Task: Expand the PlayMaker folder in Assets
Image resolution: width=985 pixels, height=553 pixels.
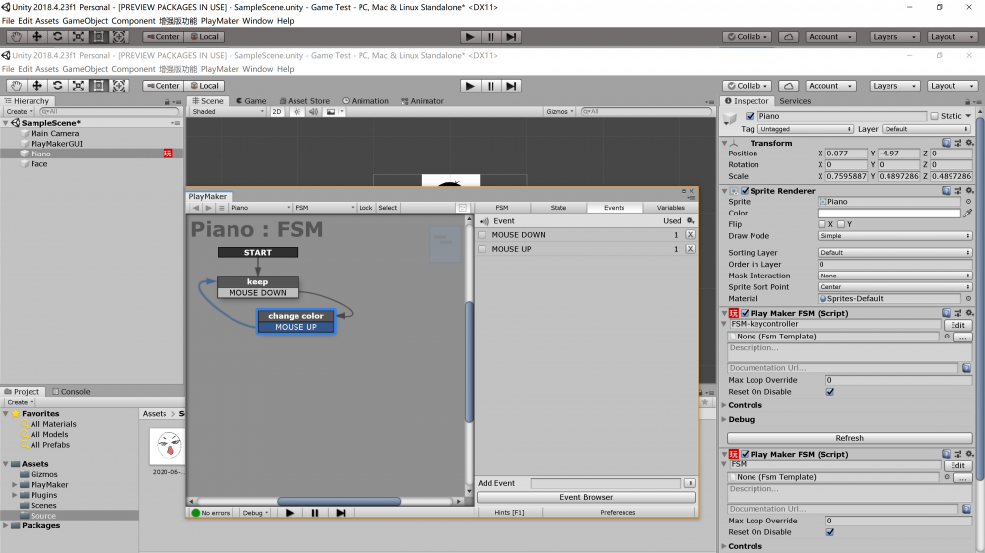Action: [x=15, y=484]
